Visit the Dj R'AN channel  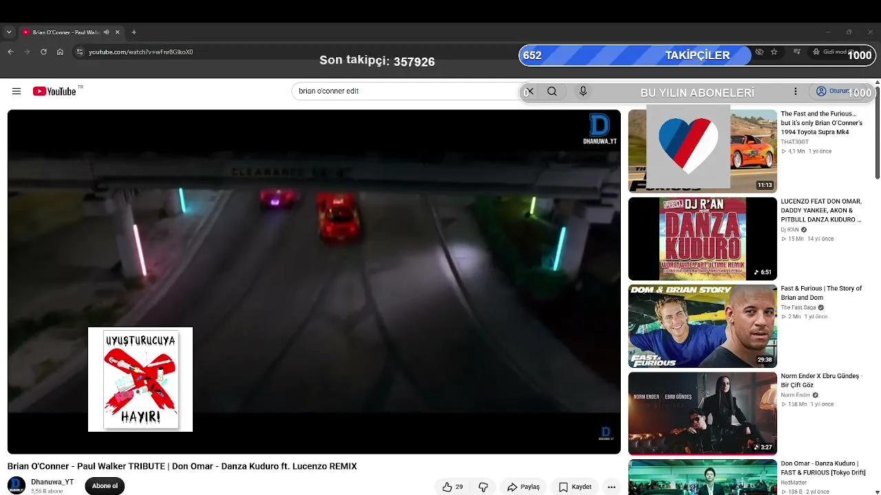pyautogui.click(x=789, y=230)
